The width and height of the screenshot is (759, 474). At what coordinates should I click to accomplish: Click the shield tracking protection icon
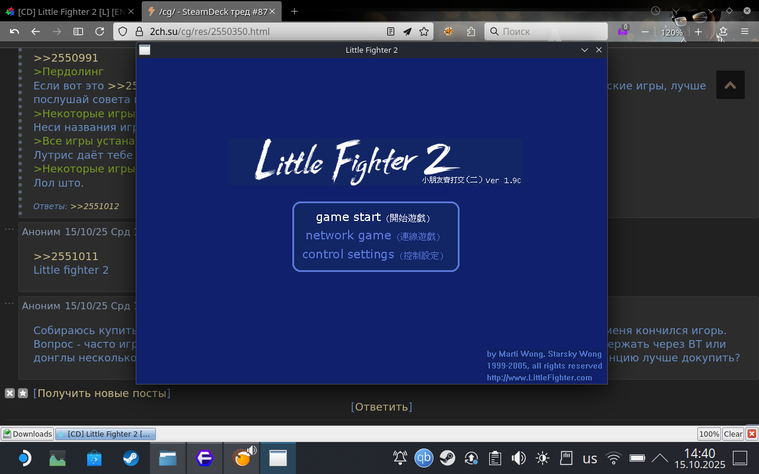[x=123, y=31]
